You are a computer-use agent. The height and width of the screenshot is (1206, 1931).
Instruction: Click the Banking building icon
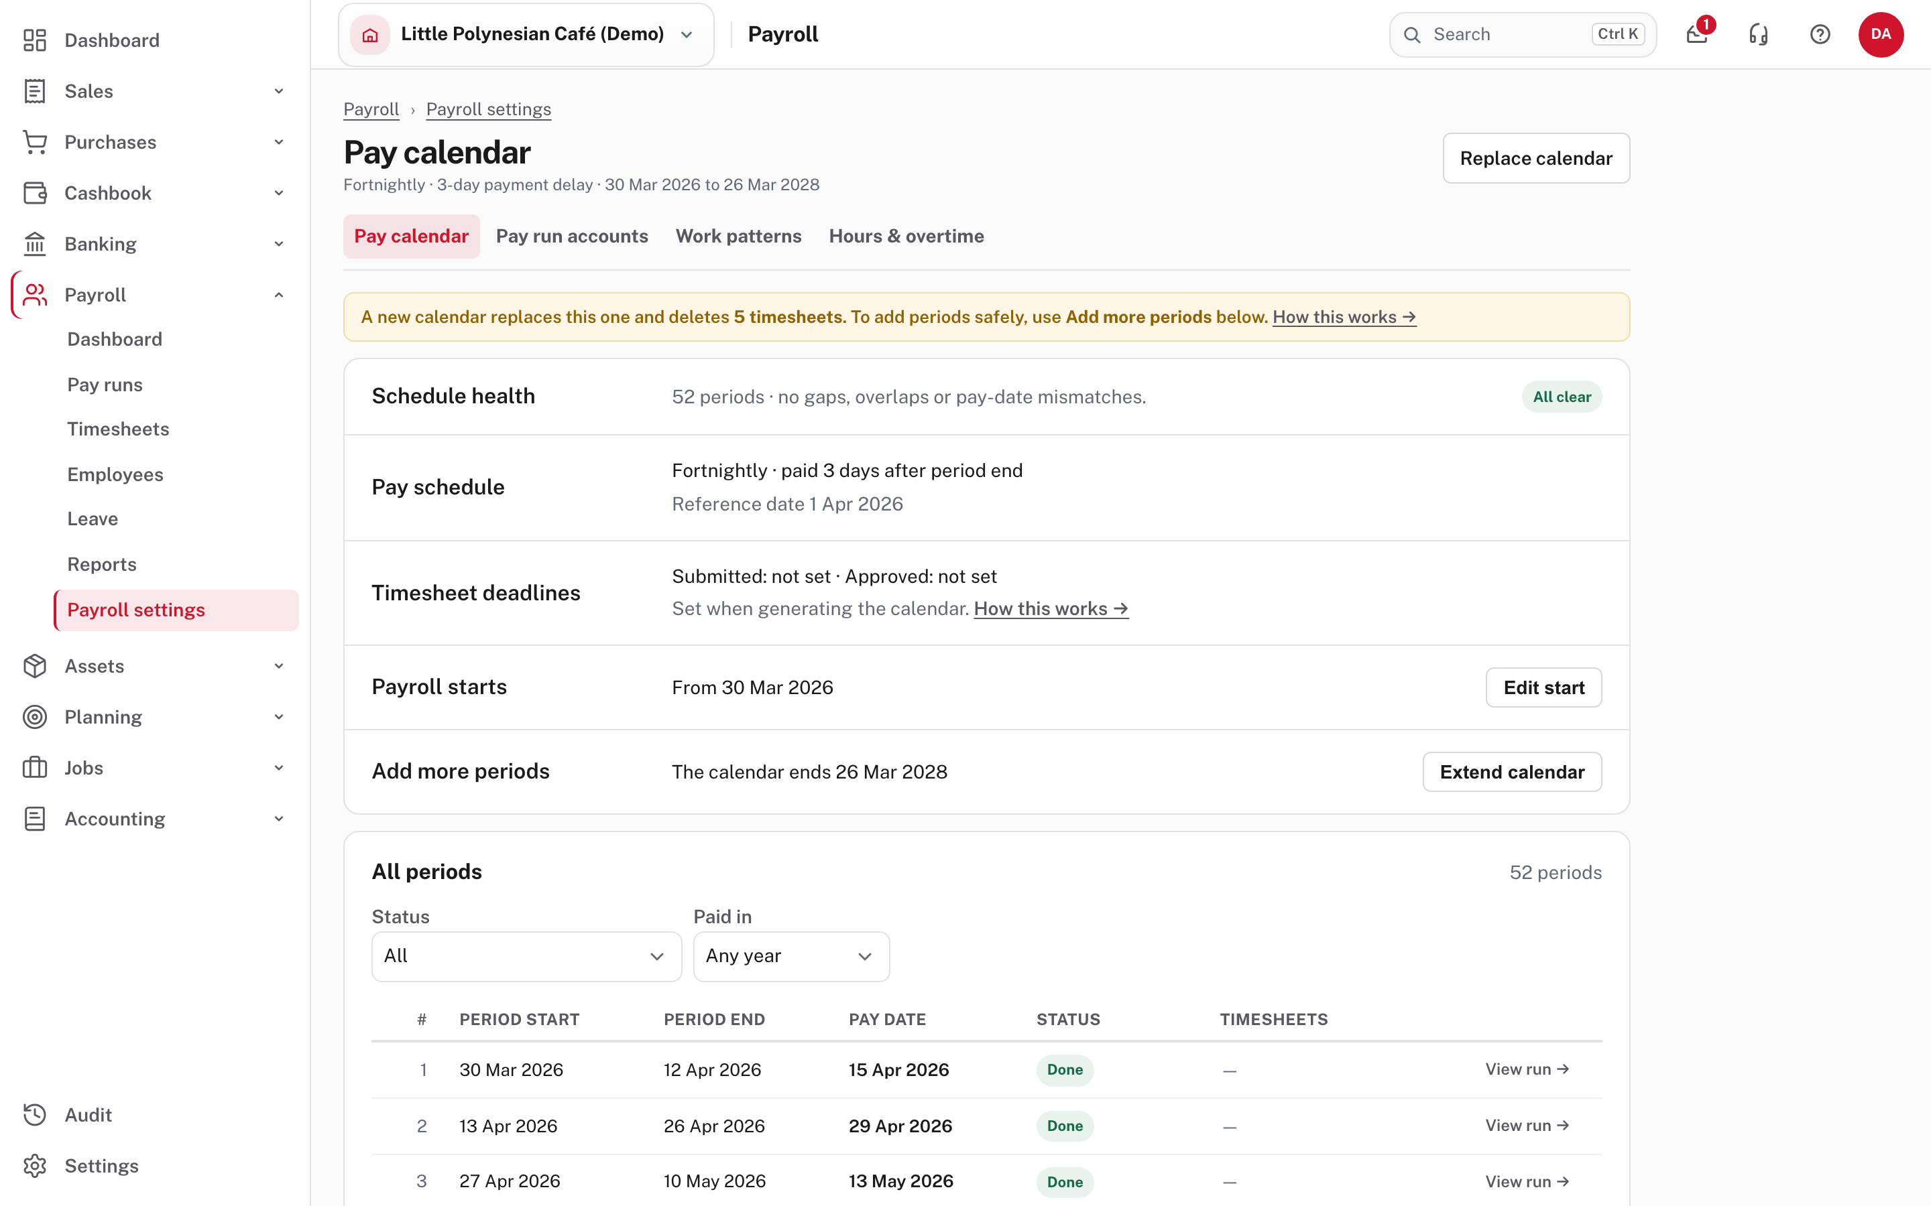[34, 244]
